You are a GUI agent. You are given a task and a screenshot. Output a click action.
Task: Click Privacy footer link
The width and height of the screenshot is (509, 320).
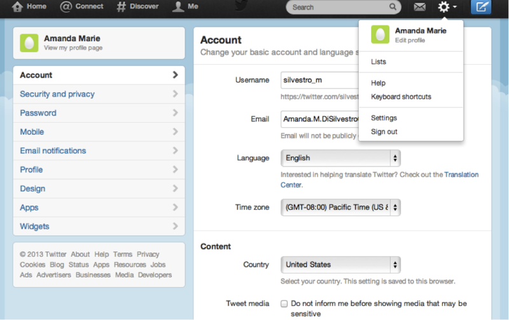148,254
